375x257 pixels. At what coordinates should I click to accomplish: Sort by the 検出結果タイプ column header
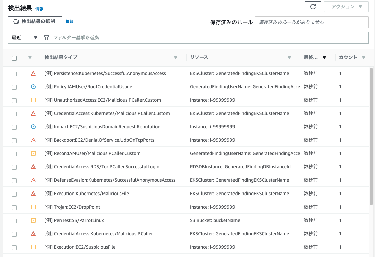[x=61, y=57]
